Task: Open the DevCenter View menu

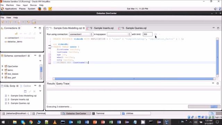Action: pyautogui.click(x=8, y=18)
